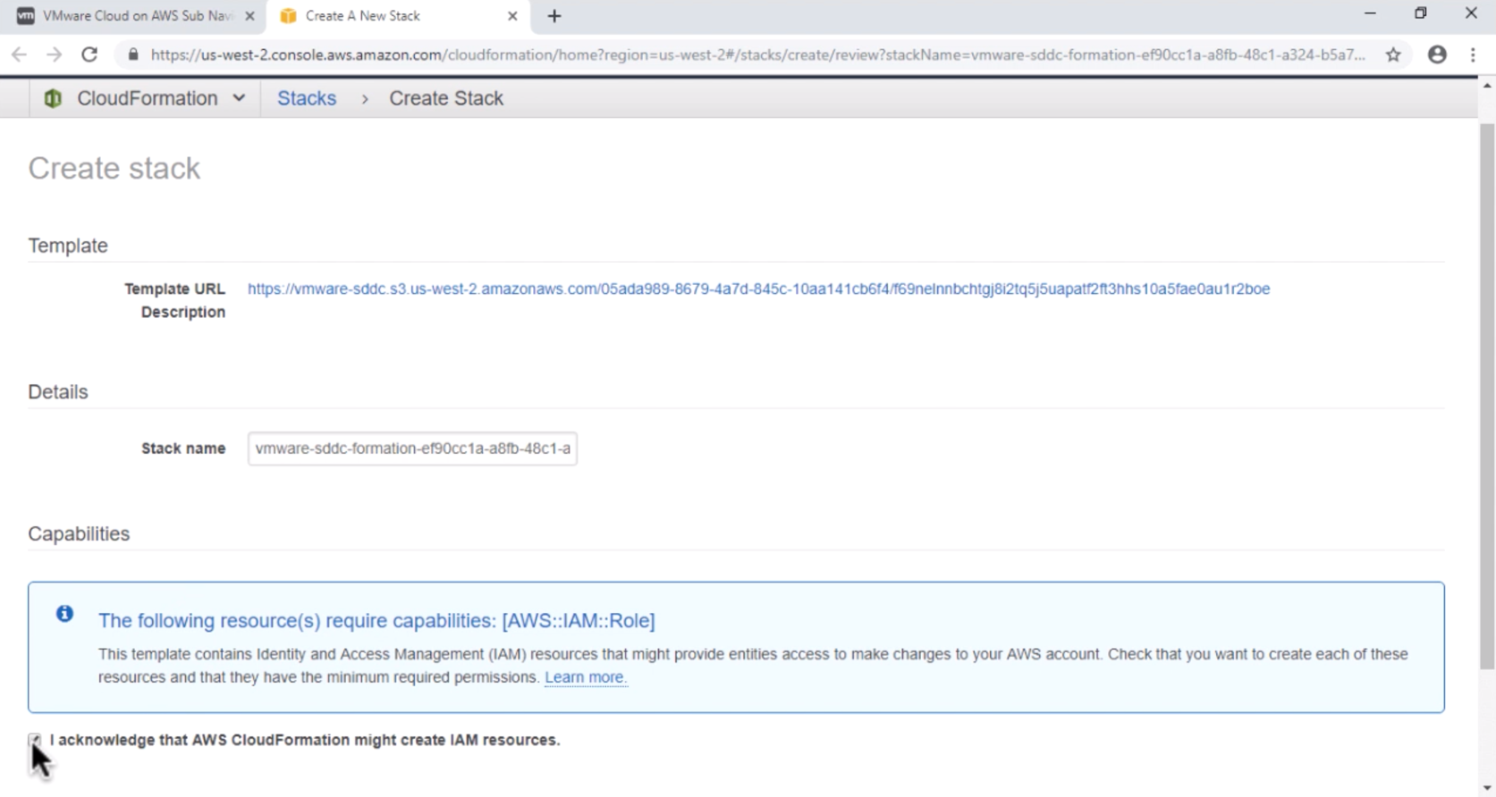
Task: Click the Stack name label
Action: (183, 449)
